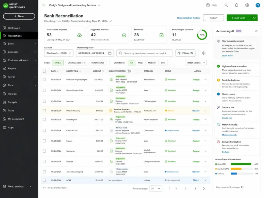Image resolution: width=264 pixels, height=198 pixels.
Task: Check the Pinecrest Property Mgmt row
Action: coord(44,79)
